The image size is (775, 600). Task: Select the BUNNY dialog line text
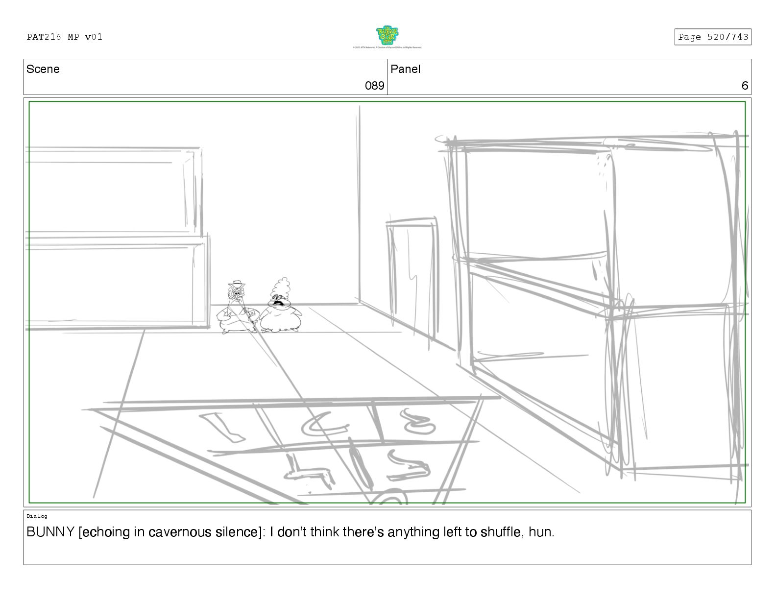(x=291, y=532)
